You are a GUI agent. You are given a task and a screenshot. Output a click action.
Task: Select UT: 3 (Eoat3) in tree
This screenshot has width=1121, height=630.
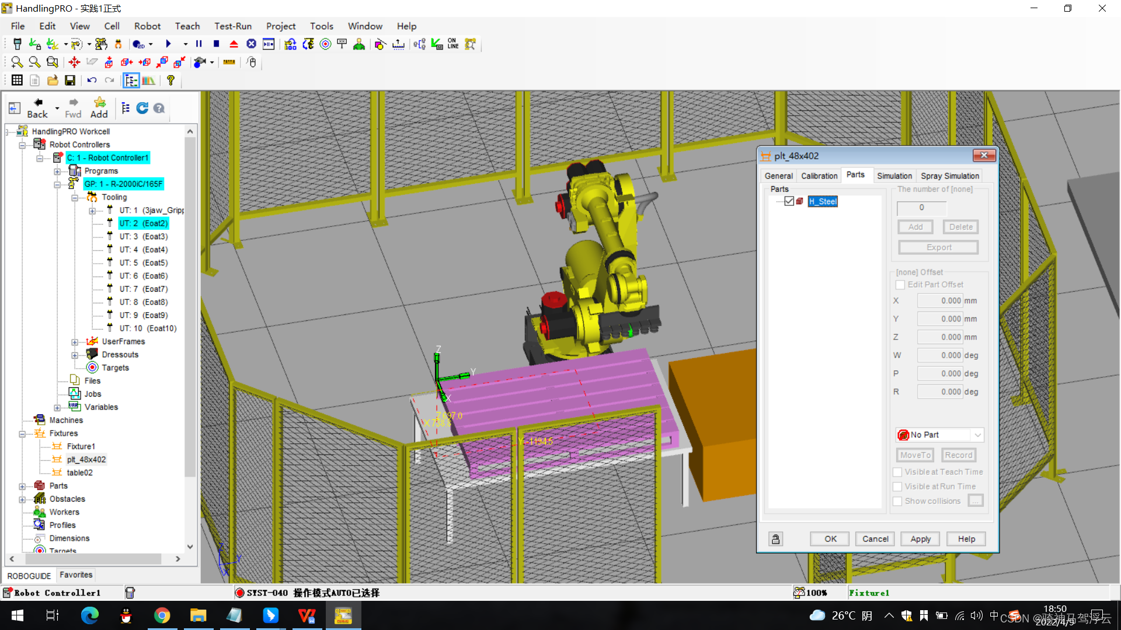(x=143, y=237)
